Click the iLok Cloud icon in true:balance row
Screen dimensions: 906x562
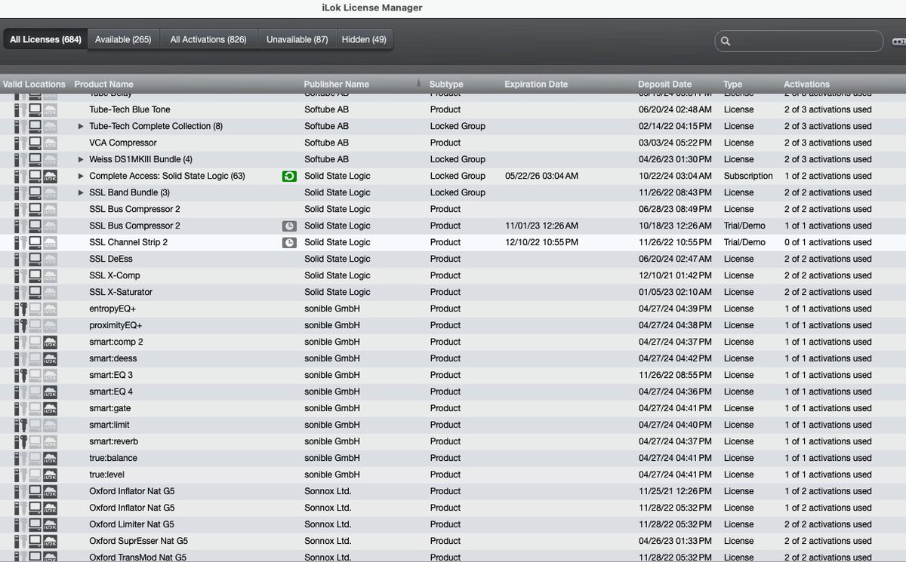pos(50,458)
